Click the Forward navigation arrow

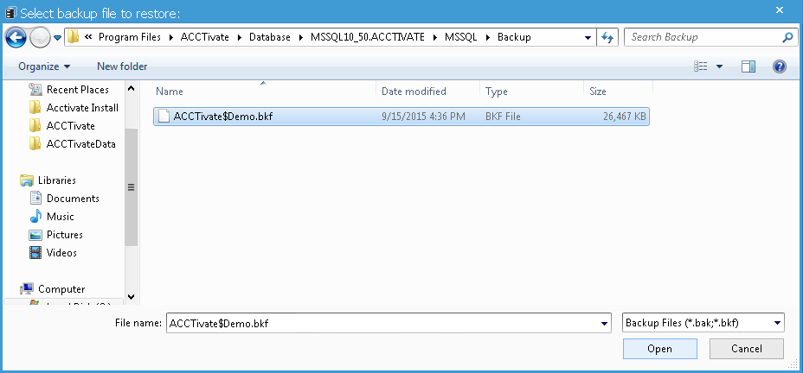click(x=40, y=37)
